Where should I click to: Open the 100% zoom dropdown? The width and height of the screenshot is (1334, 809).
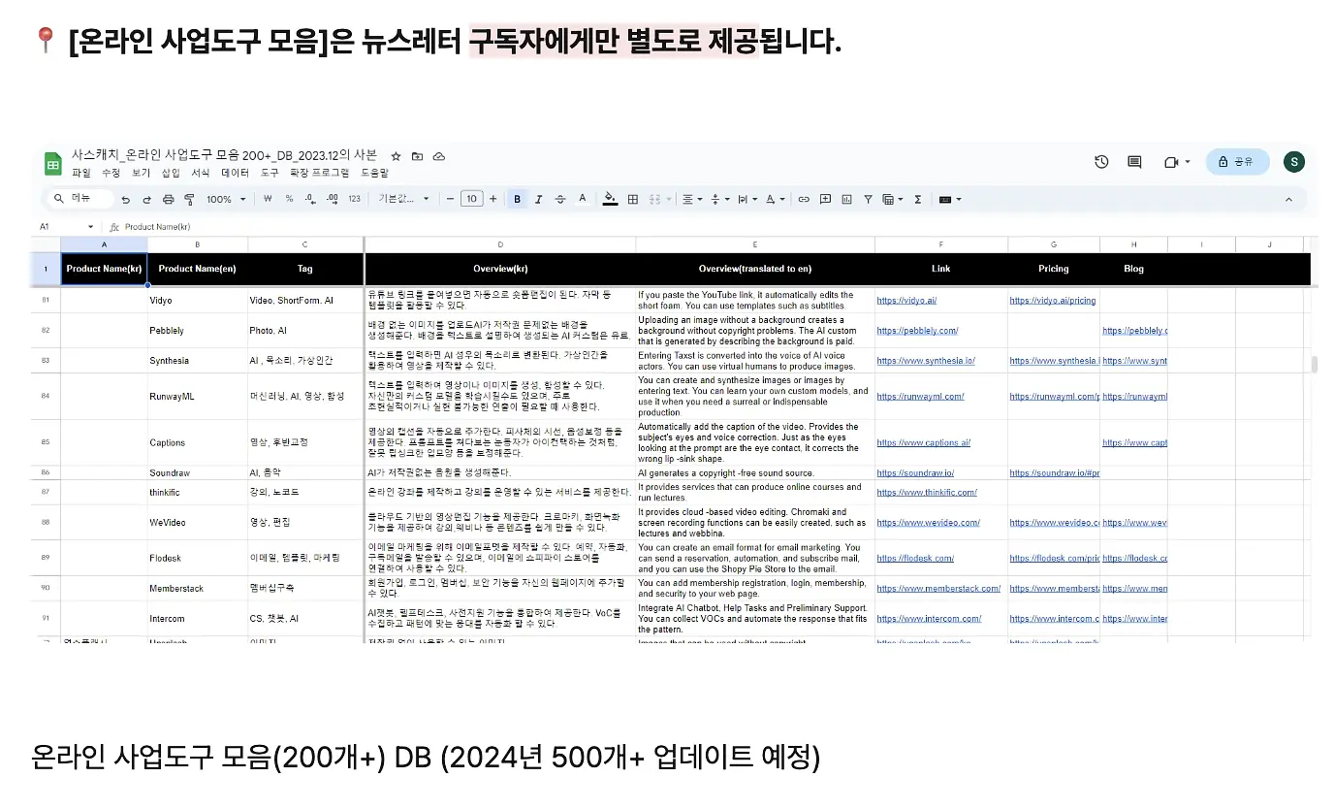pos(225,199)
